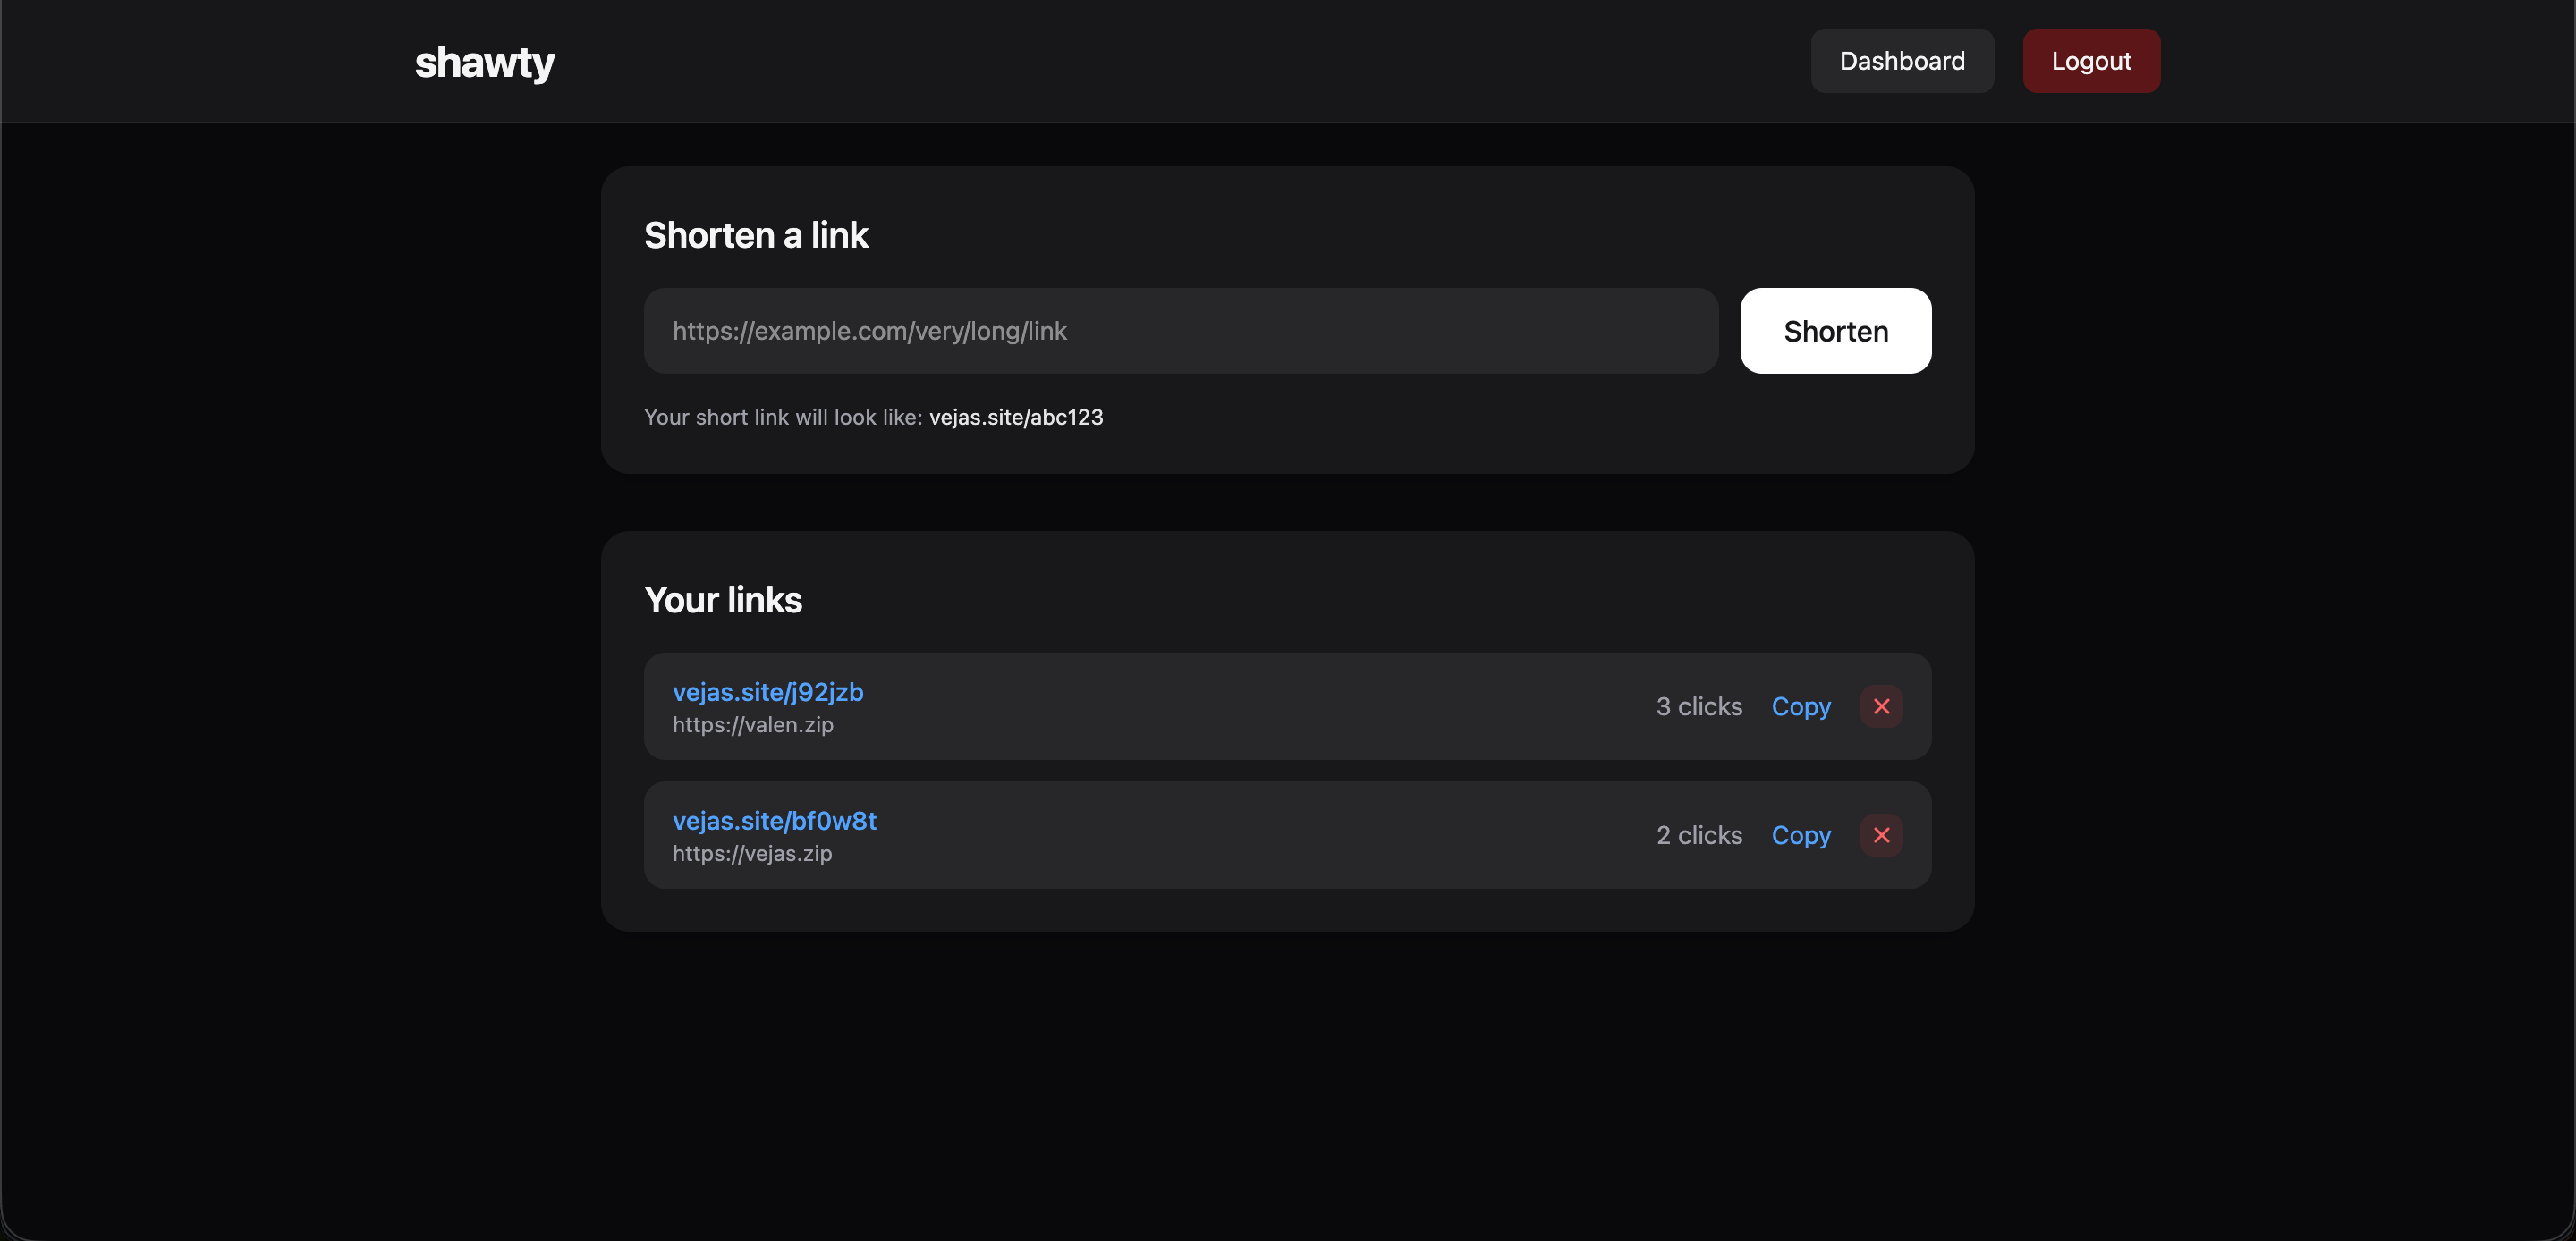Go to the Dashboard
Viewport: 2576px width, 1241px height.
1901,61
